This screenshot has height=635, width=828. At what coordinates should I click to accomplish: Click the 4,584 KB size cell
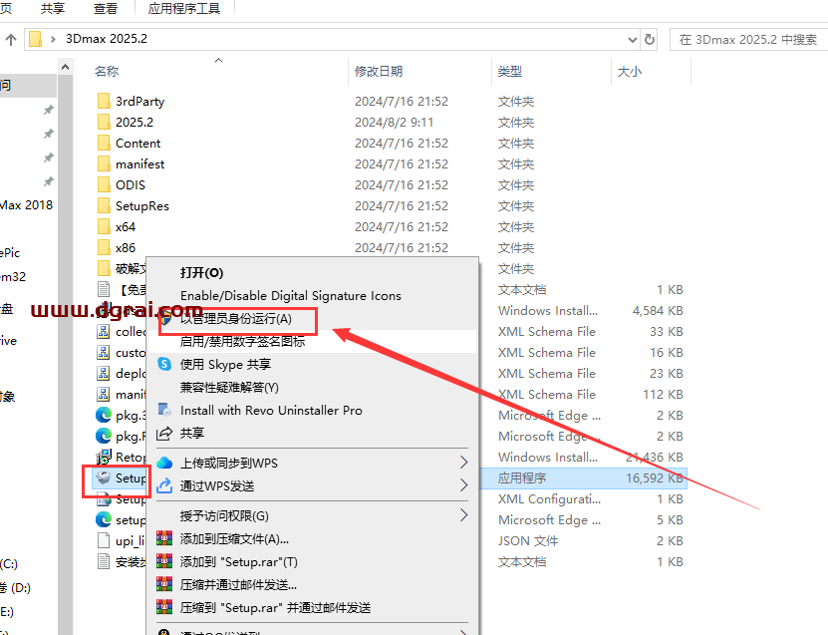coord(658,311)
